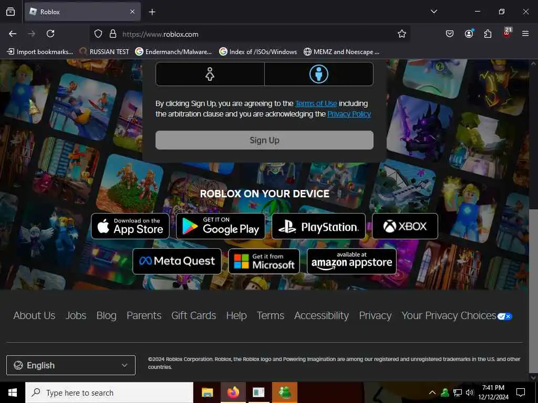Close the Roblox tab

[x=132, y=12]
